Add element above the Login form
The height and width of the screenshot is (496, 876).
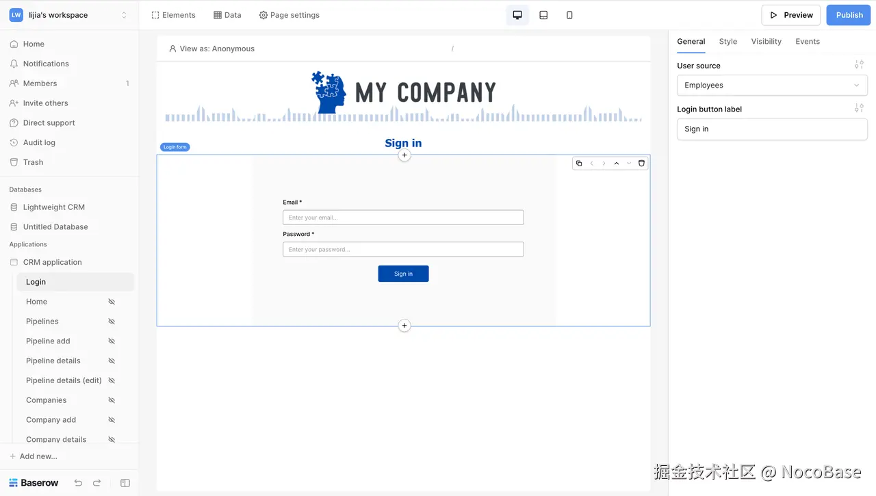pos(404,155)
